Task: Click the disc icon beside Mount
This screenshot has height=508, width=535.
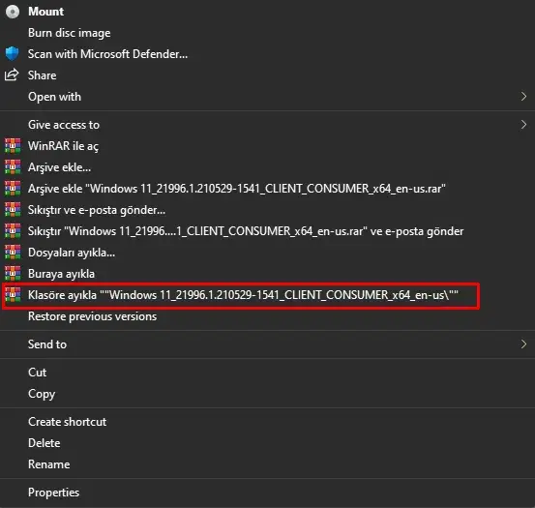Action: point(13,12)
